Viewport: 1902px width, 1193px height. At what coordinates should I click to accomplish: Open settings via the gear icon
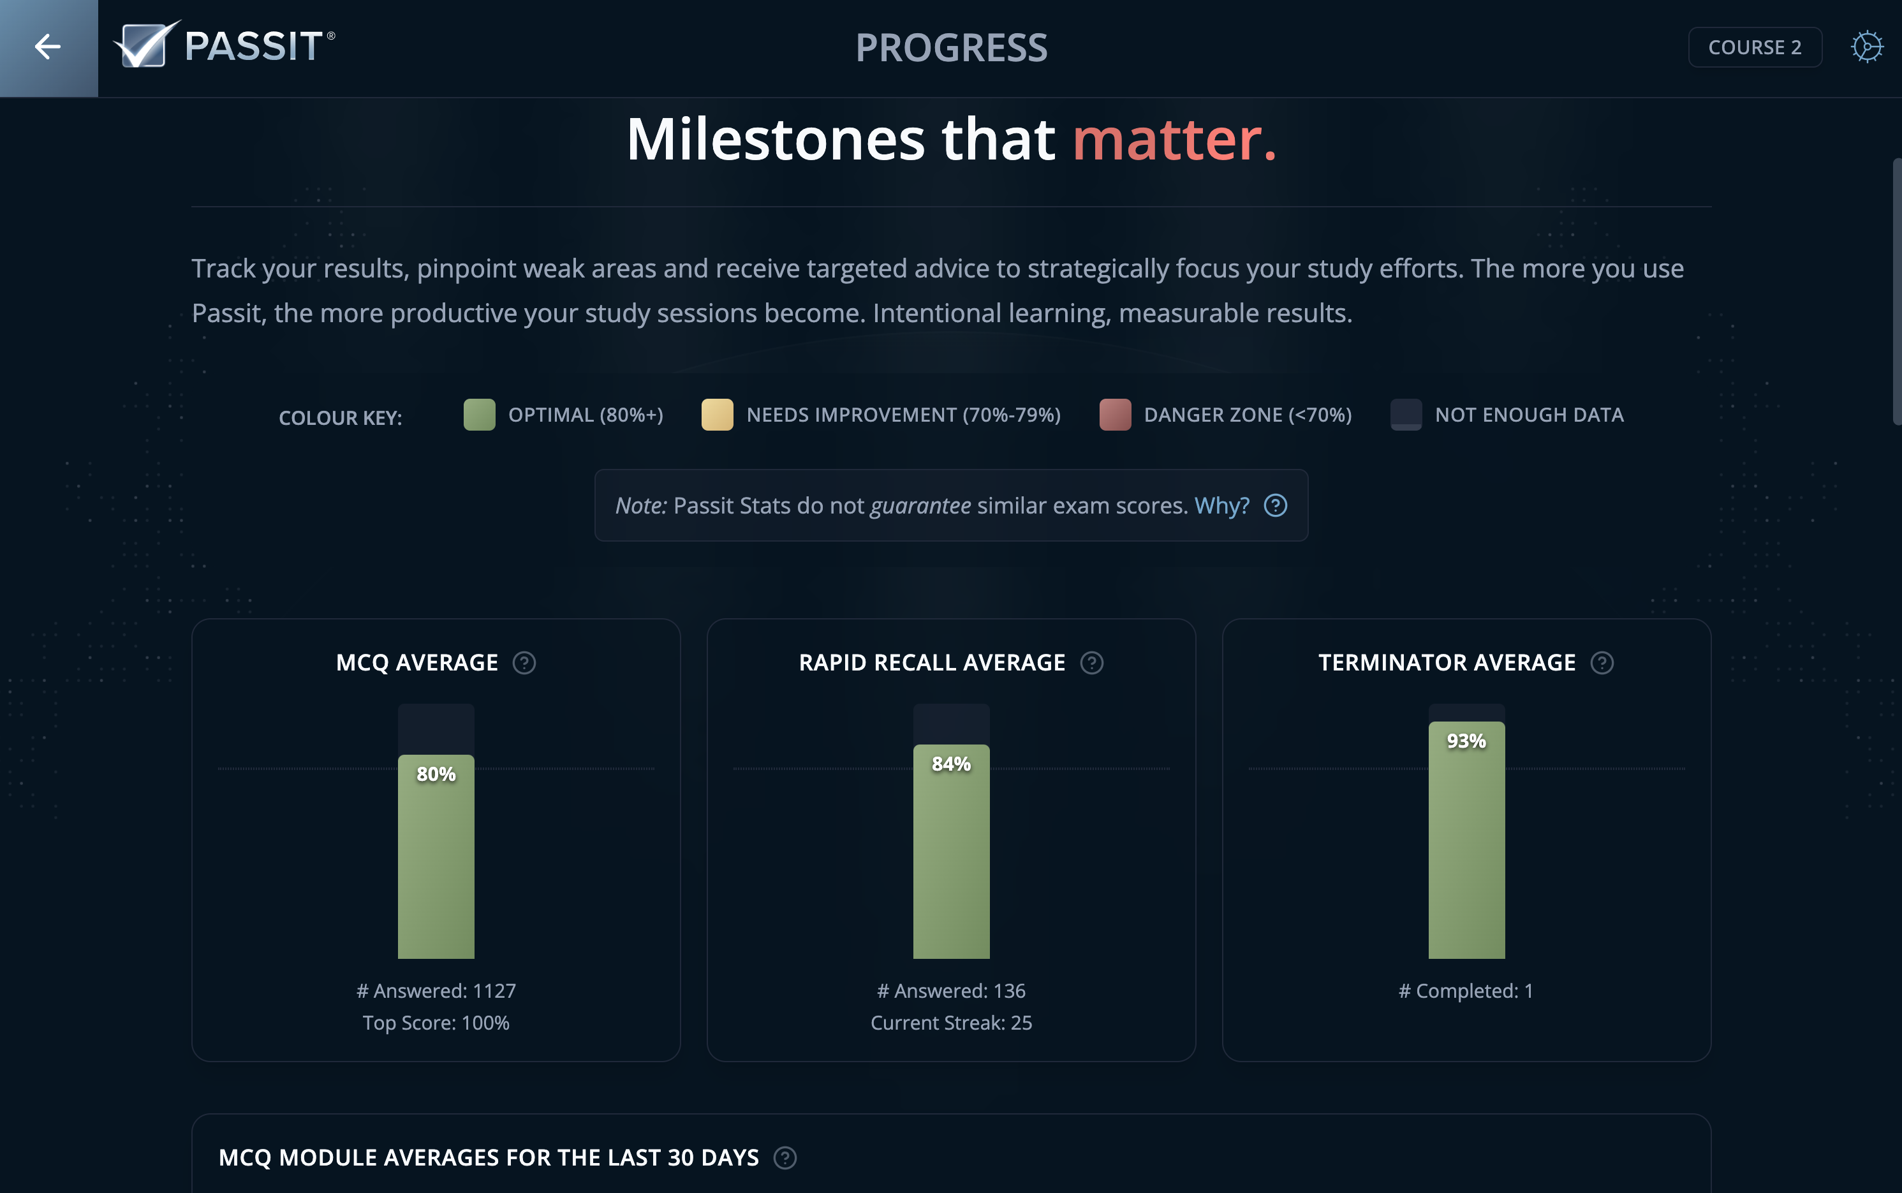[x=1866, y=47]
